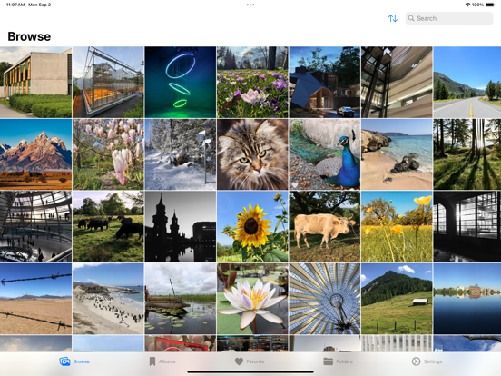Open the pink magnolia blossoms photo
This screenshot has height=376, width=501.
click(x=108, y=154)
